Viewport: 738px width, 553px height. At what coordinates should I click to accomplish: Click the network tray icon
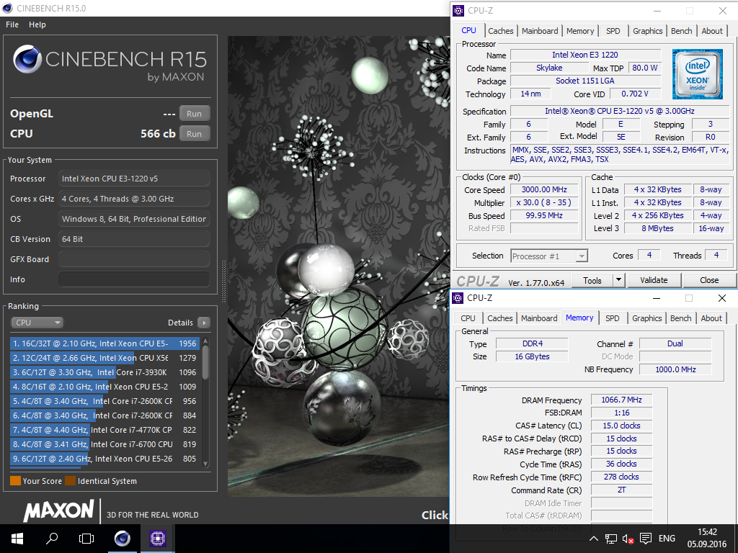pos(611,539)
